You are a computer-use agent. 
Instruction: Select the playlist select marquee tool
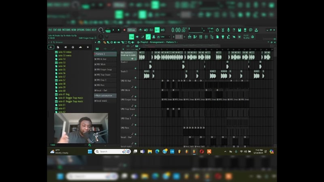[x=126, y=42]
